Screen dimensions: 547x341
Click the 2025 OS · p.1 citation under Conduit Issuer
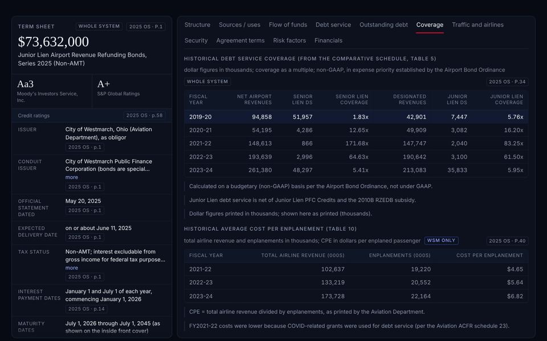coord(85,186)
